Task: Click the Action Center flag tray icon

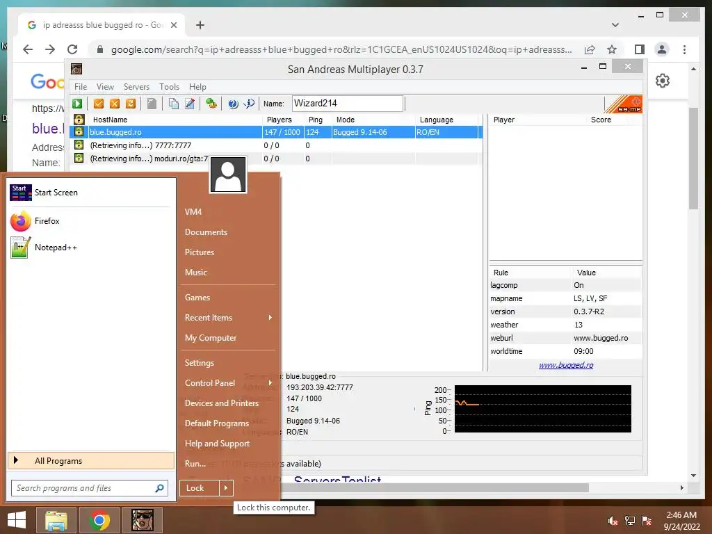Action: click(647, 521)
